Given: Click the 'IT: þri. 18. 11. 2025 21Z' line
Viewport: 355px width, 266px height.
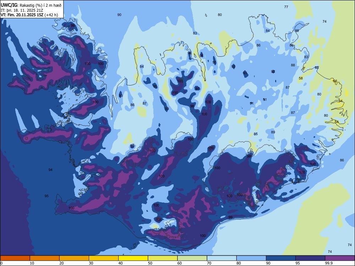Looking at the screenshot, I should click(22, 10).
